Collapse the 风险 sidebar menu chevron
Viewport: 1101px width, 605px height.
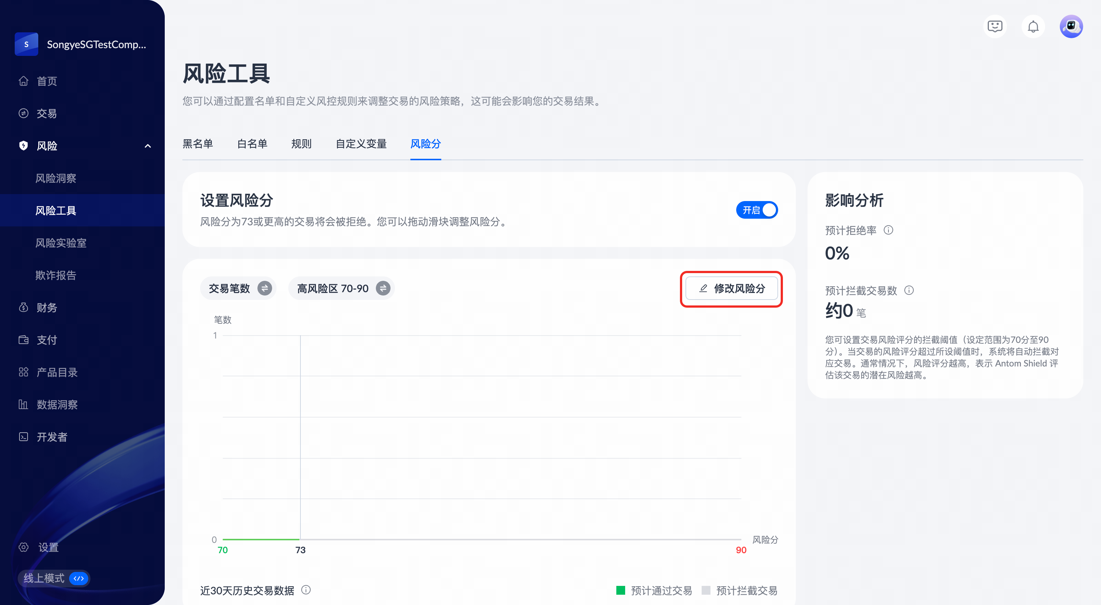click(x=147, y=146)
